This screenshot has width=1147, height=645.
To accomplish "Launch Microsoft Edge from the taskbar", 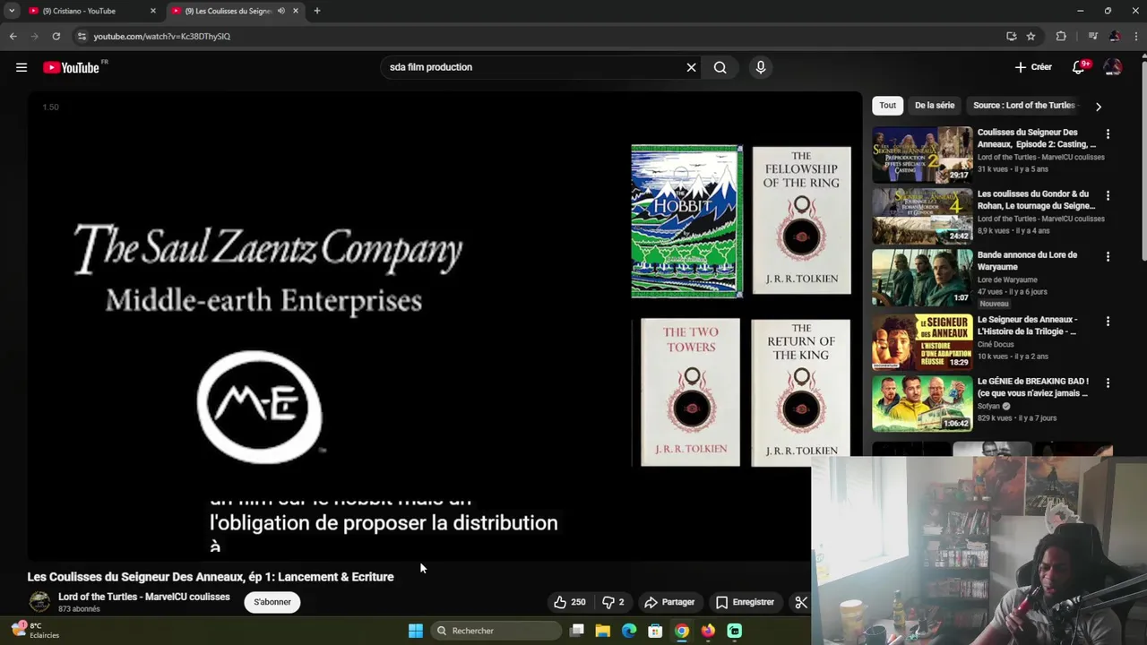I will 629,631.
